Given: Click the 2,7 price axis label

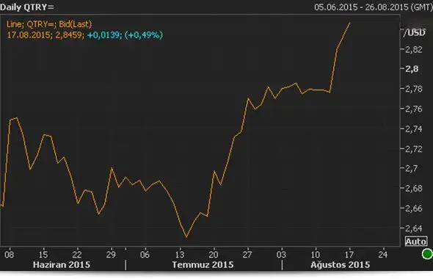Looking at the screenshot, I should (x=412, y=168).
